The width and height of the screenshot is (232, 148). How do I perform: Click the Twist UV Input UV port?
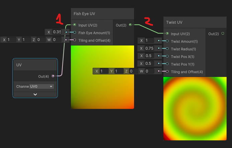(167, 34)
